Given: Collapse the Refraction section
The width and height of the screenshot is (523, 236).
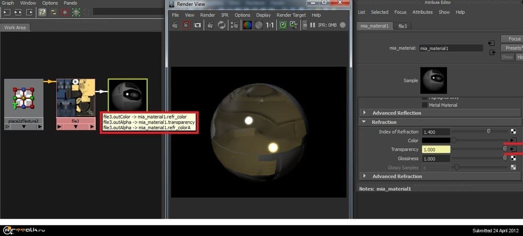Looking at the screenshot, I should tap(365, 122).
